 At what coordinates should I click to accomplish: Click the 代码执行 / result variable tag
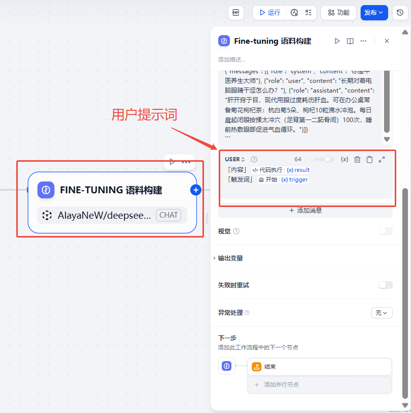[281, 170]
